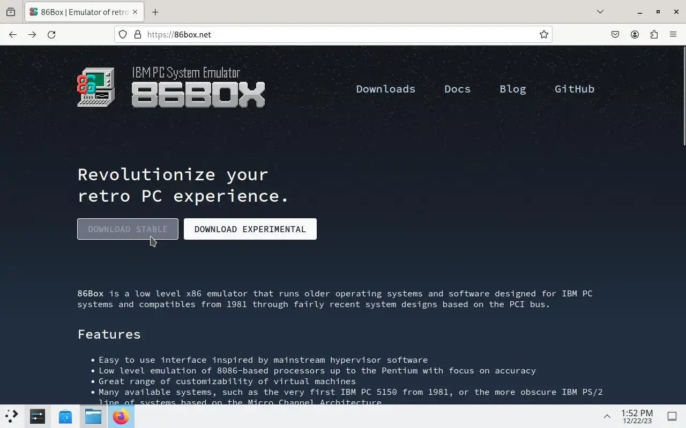Open the Firefox hamburger menu
686x428 pixels.
673,34
